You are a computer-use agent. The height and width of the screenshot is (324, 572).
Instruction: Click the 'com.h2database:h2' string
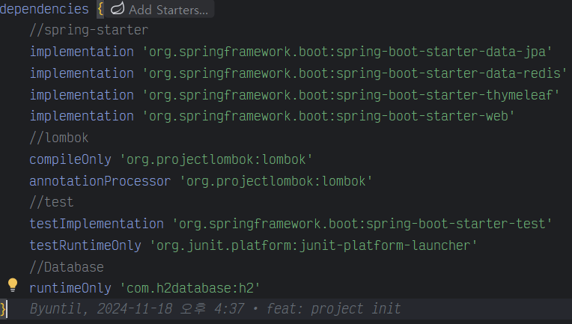click(190, 288)
